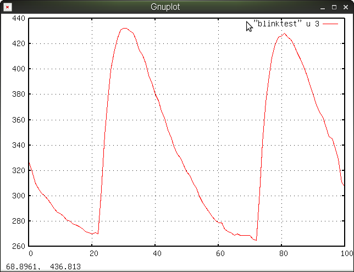Click the first peak of the red curve
Viewport: 354px width, 272px height.
(125, 28)
